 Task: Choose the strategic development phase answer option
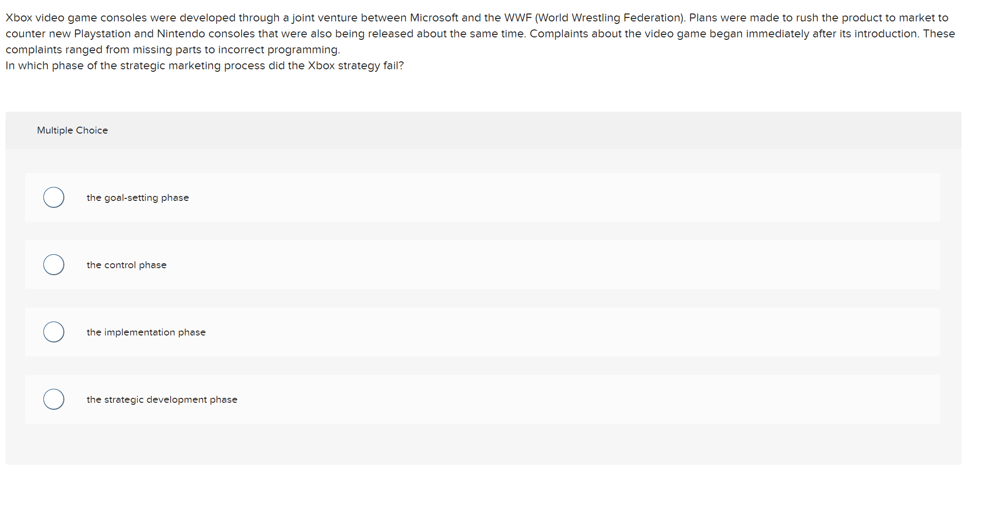point(162,399)
